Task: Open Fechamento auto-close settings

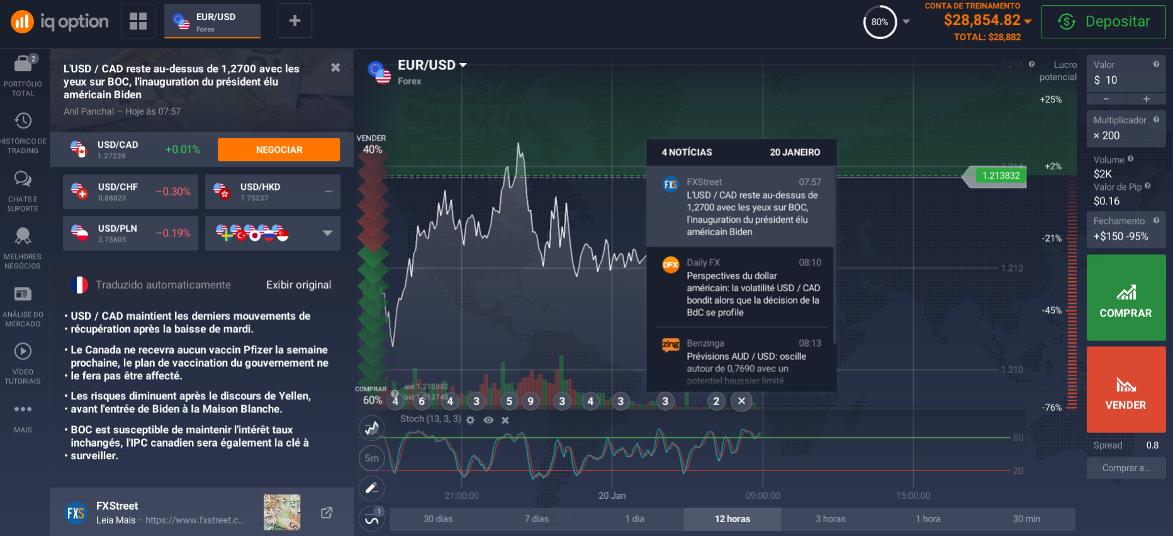Action: click(1126, 229)
